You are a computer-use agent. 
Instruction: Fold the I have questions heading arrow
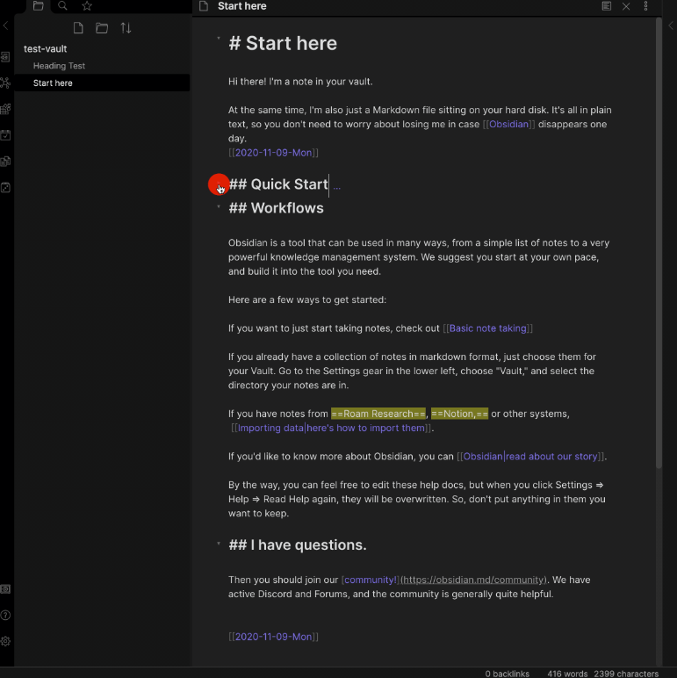(219, 544)
